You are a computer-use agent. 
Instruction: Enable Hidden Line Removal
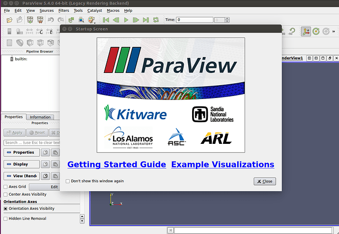coord(5,219)
